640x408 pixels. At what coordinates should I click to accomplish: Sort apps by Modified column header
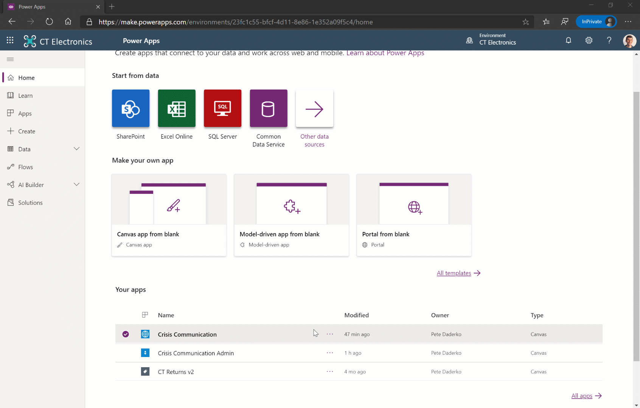point(356,315)
